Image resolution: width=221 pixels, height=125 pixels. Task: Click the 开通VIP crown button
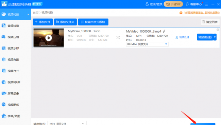tap(173, 4)
